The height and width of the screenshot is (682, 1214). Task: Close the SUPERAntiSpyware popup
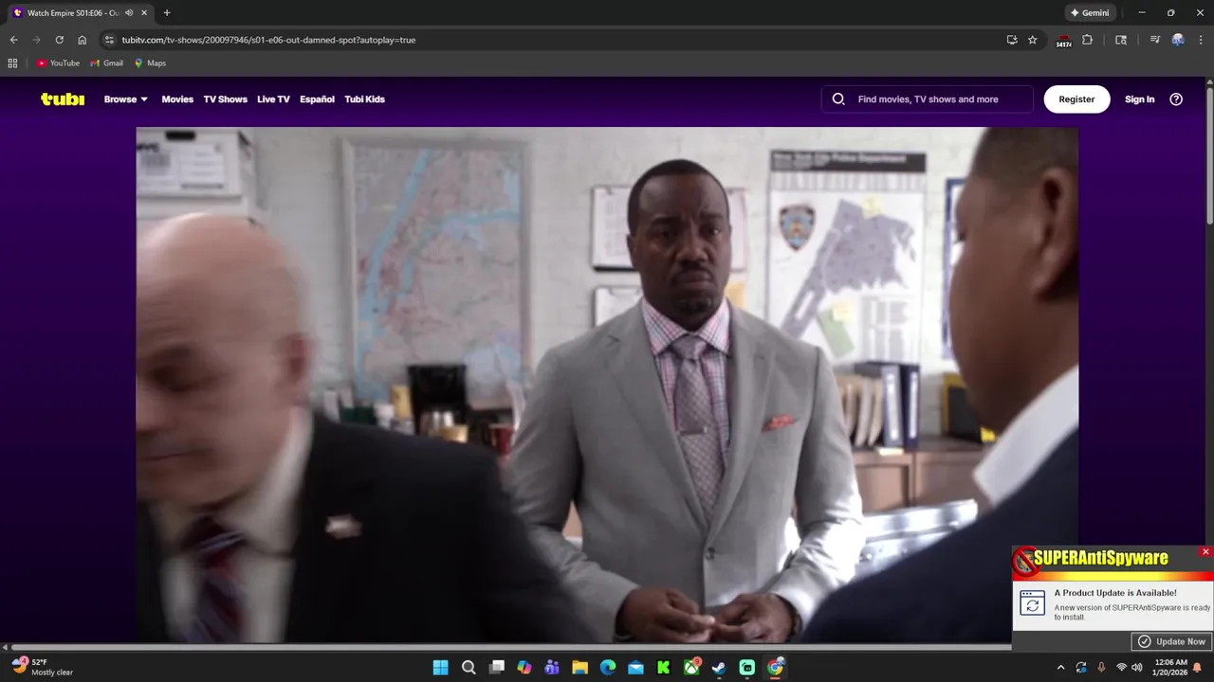[1205, 551]
